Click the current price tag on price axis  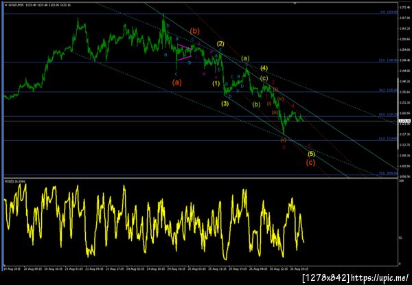point(404,121)
